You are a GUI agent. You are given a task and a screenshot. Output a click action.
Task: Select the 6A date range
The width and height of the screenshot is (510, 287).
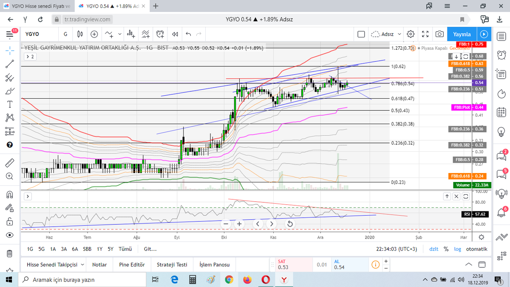click(75, 249)
